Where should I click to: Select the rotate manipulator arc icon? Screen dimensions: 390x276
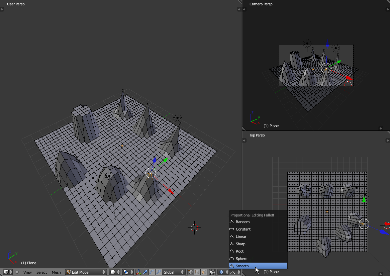[152, 272]
